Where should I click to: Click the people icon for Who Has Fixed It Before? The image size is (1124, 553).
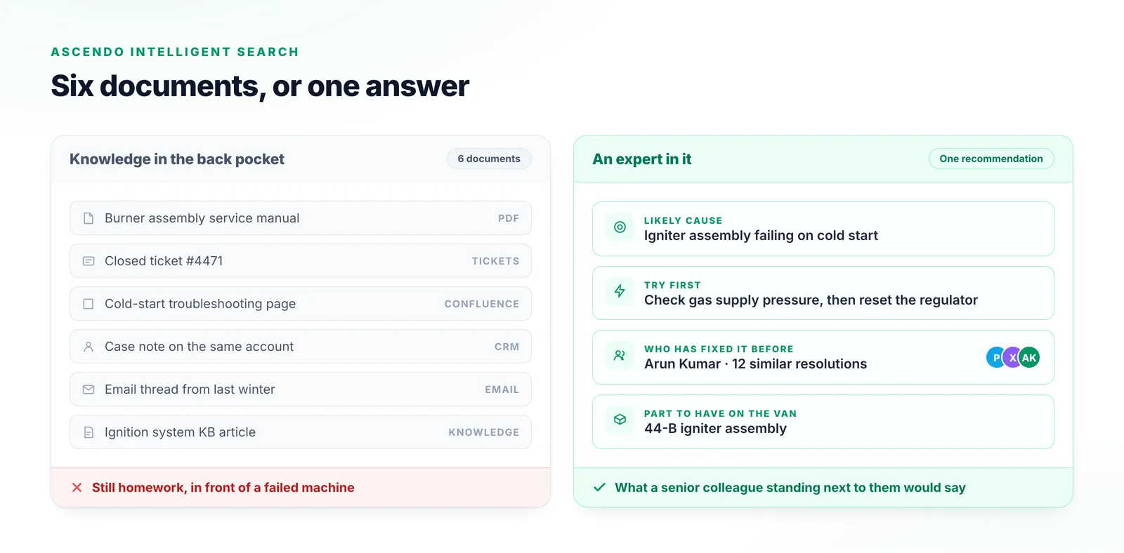coord(620,356)
